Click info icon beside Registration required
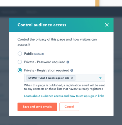Screen dimensions: 122x125 72,71
